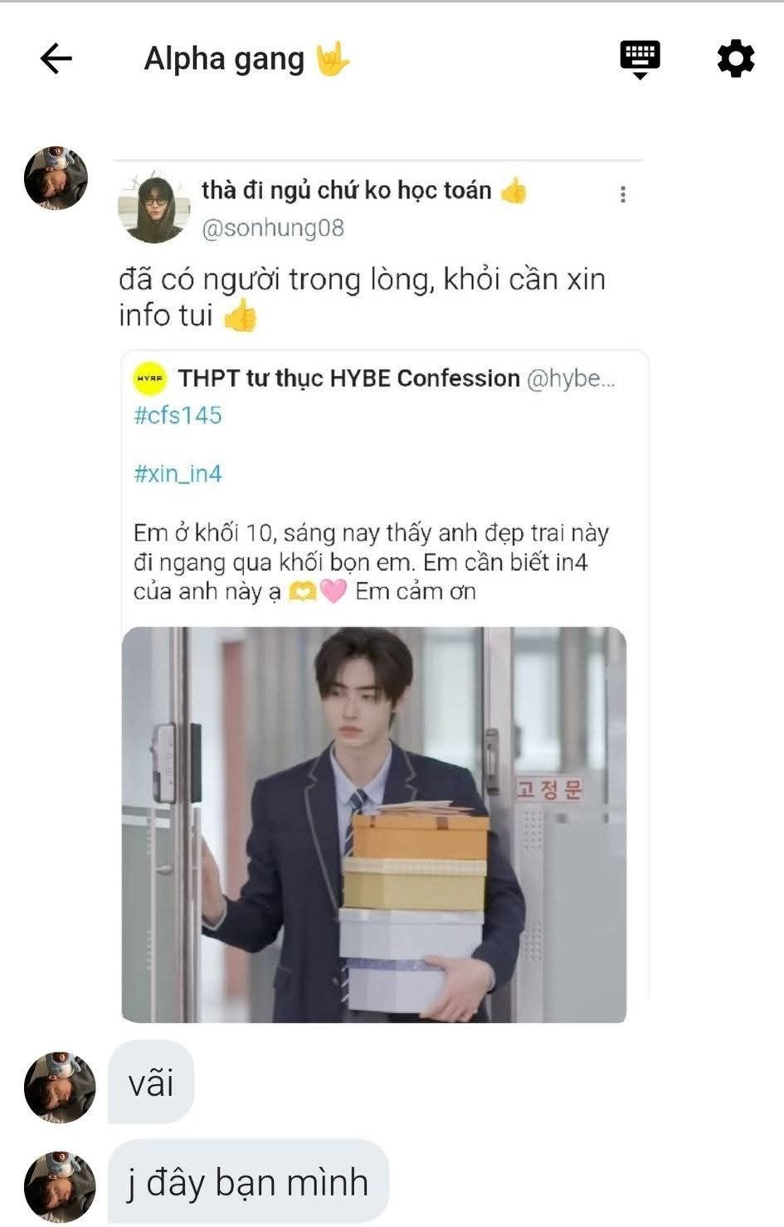Select the "j đây bạn mình" message bubble

pyautogui.click(x=248, y=1182)
